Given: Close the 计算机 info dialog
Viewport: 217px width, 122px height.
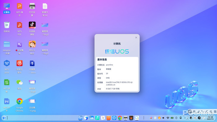Looking at the screenshot, I should point(136,37).
